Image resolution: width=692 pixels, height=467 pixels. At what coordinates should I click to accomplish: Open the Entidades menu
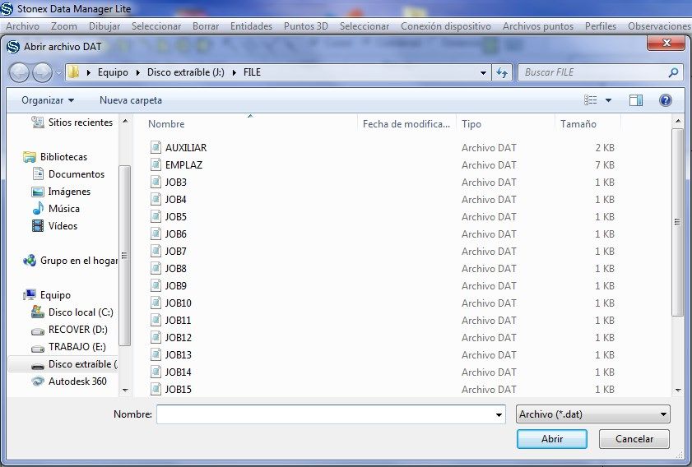pyautogui.click(x=251, y=26)
